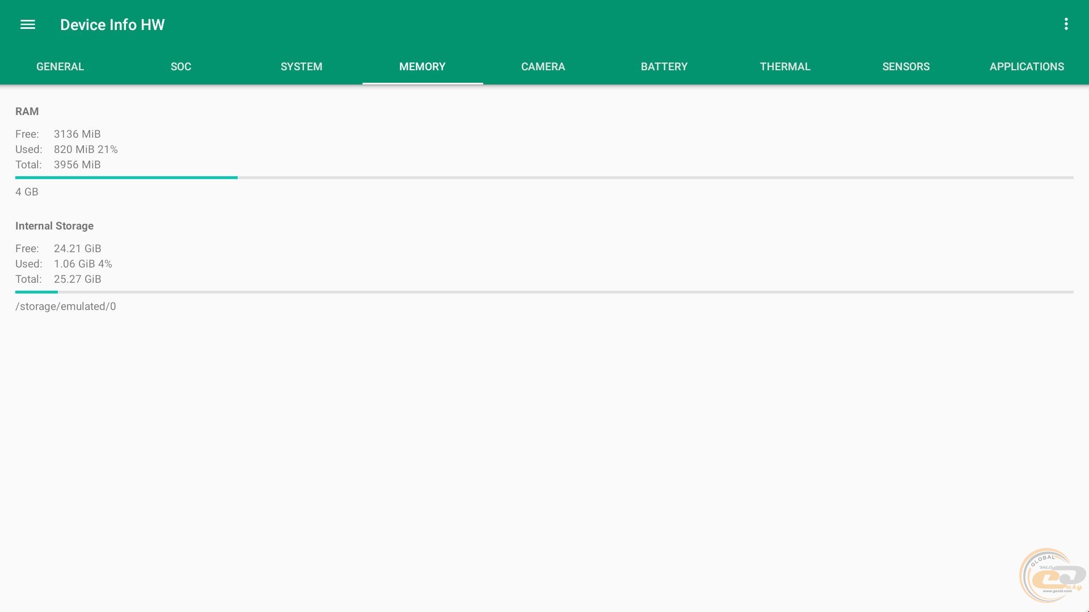The image size is (1089, 612).
Task: Click the RAM section heading
Action: coord(27,112)
